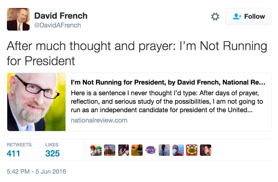Click the Follow button

[248, 17]
